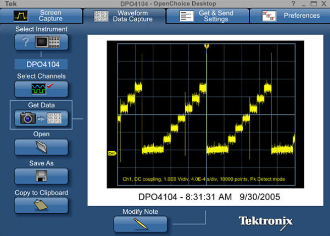This screenshot has width=330, height=236.
Task: Click the DPO4104 instrument name field
Action: 41,65
